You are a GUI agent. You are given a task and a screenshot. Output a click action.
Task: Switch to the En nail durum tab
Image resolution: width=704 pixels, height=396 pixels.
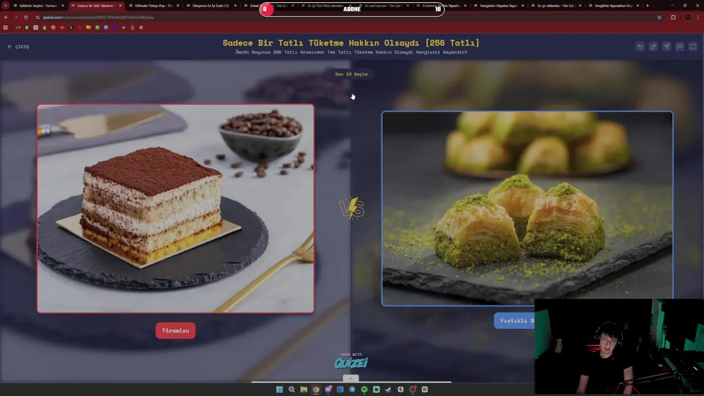click(383, 5)
